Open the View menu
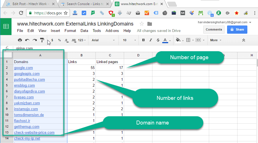 coord(42,31)
